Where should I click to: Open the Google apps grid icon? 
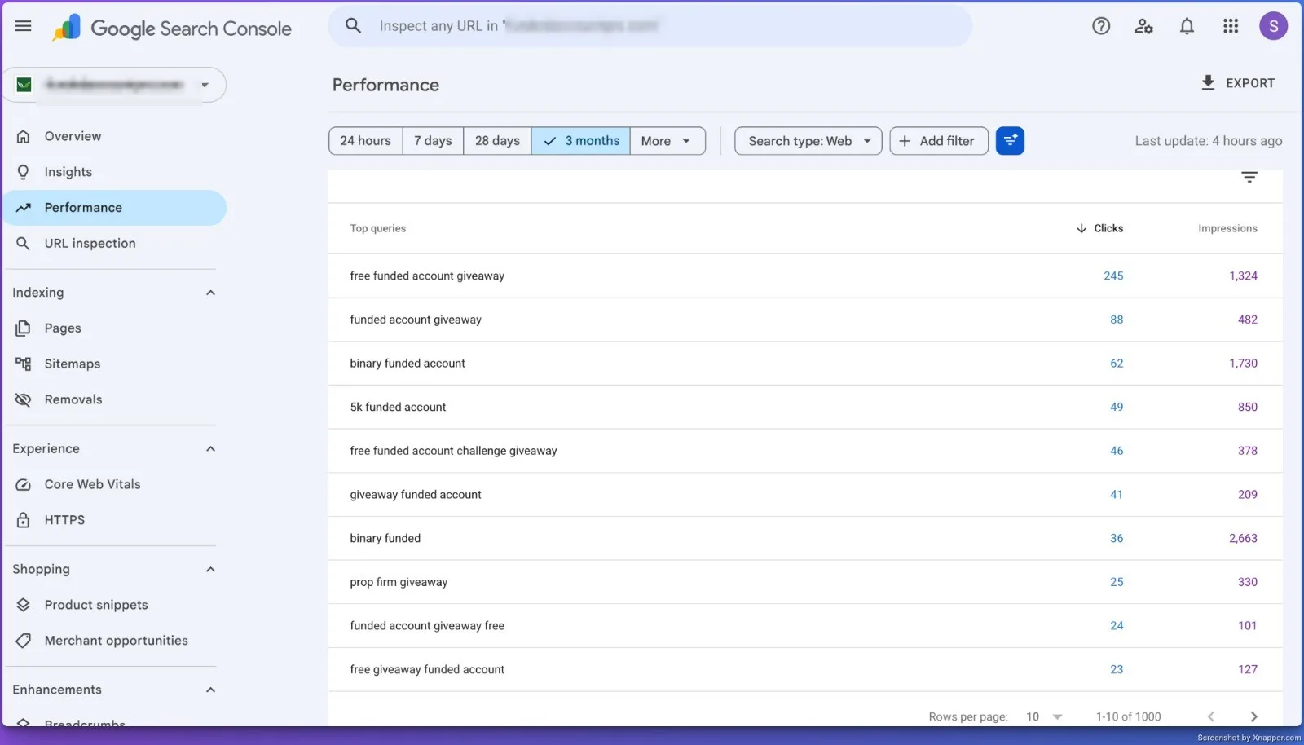(x=1231, y=26)
